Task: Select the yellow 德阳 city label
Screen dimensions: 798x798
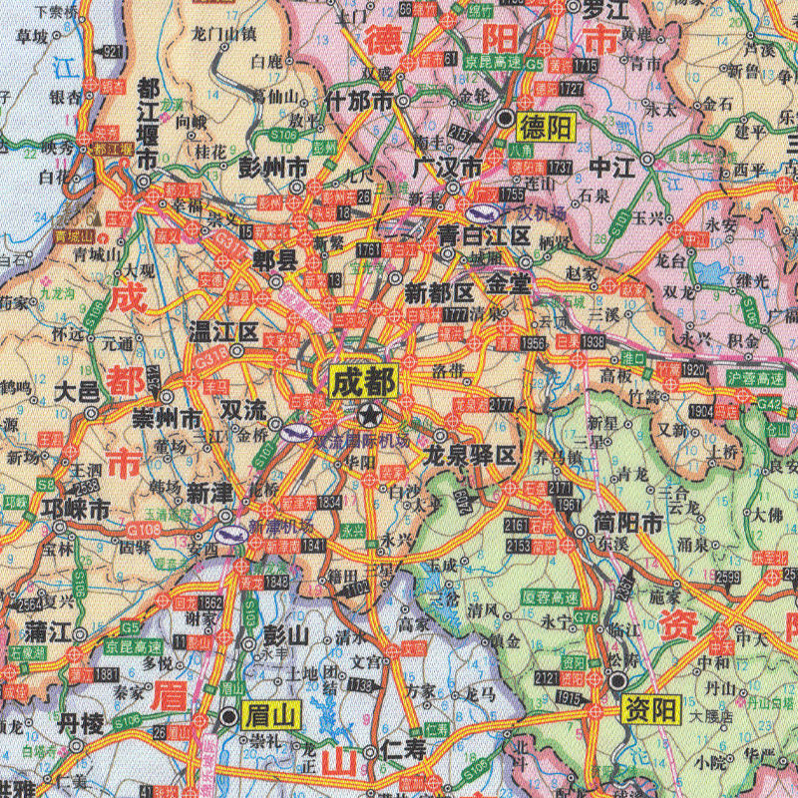Action: point(546,127)
